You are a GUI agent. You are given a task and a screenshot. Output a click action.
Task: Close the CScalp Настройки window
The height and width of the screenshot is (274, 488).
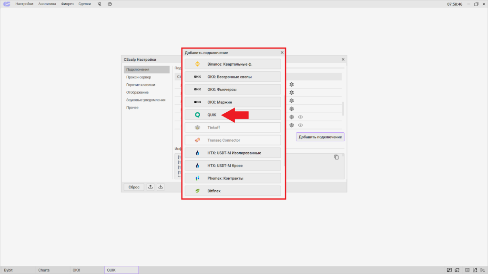(343, 59)
